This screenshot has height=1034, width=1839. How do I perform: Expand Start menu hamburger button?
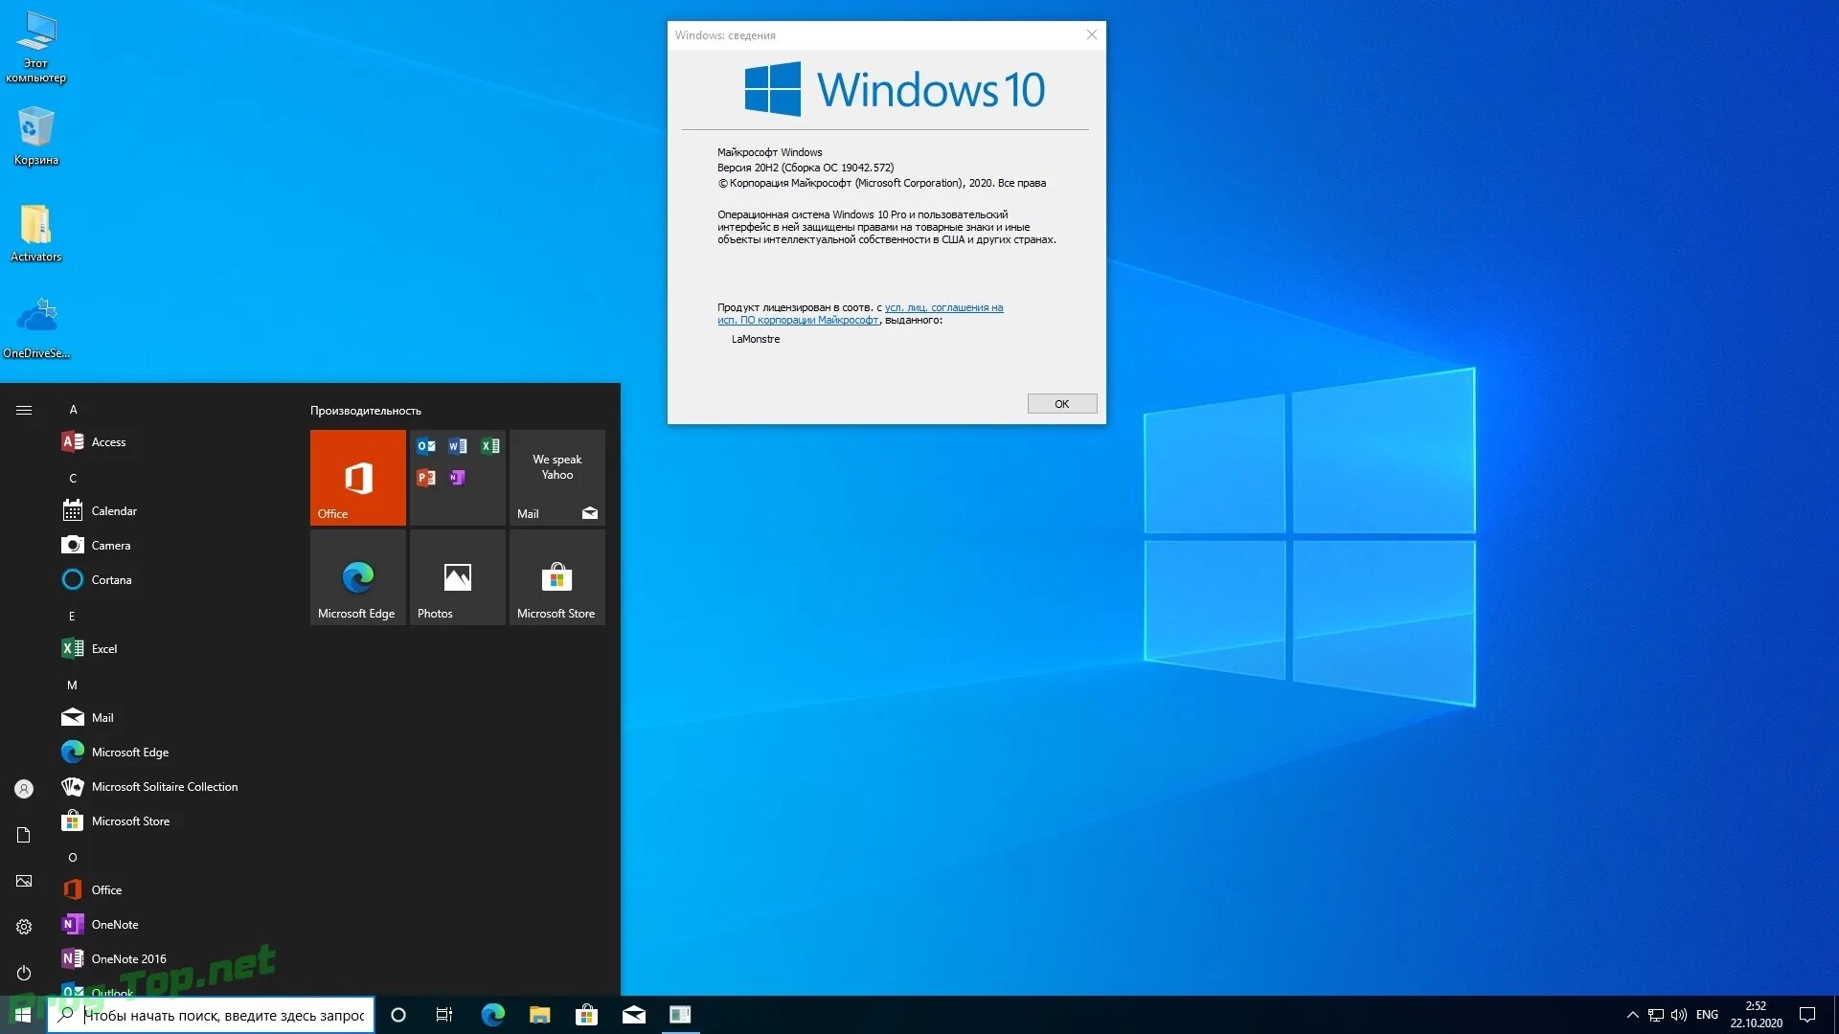click(24, 410)
